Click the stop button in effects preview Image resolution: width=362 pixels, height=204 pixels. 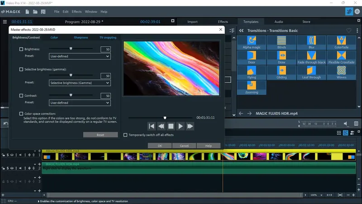[171, 126]
